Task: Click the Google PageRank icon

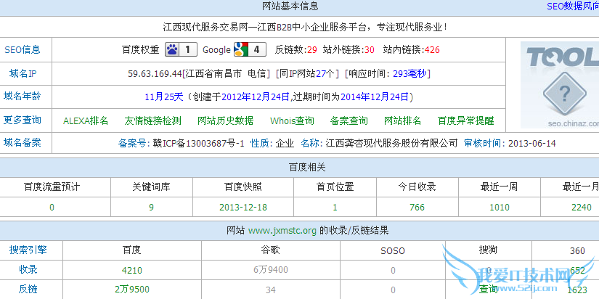Action: (x=250, y=49)
